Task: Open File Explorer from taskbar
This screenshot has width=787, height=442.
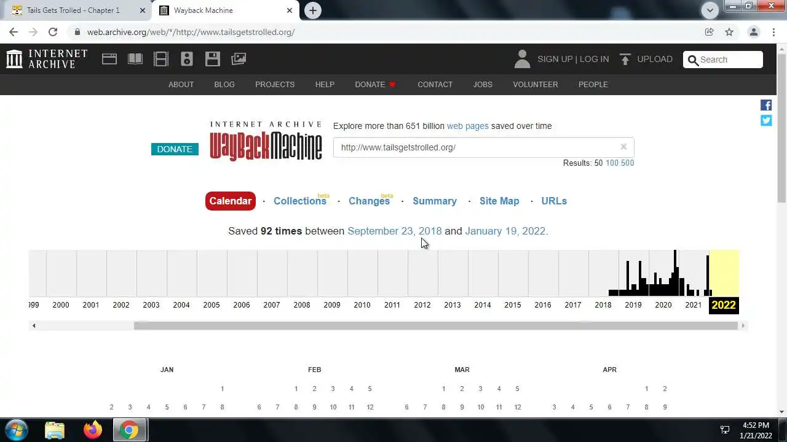Action: tap(55, 430)
